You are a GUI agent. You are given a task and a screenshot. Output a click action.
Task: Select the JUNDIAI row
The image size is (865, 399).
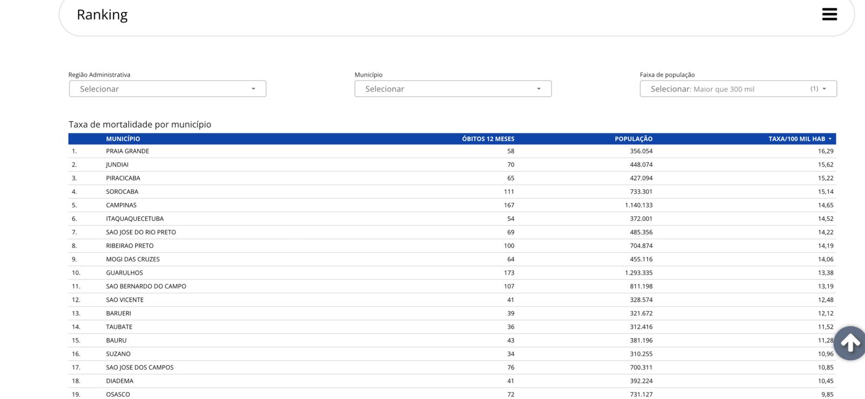tap(452, 165)
